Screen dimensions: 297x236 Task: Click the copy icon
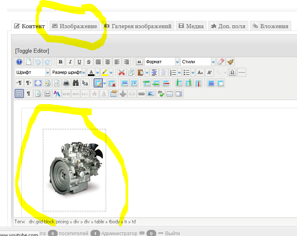pos(131,72)
